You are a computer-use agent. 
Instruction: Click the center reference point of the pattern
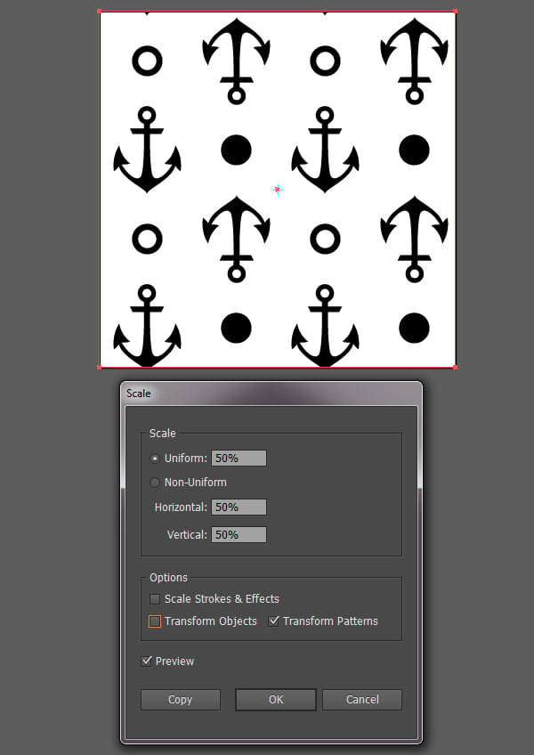point(278,190)
